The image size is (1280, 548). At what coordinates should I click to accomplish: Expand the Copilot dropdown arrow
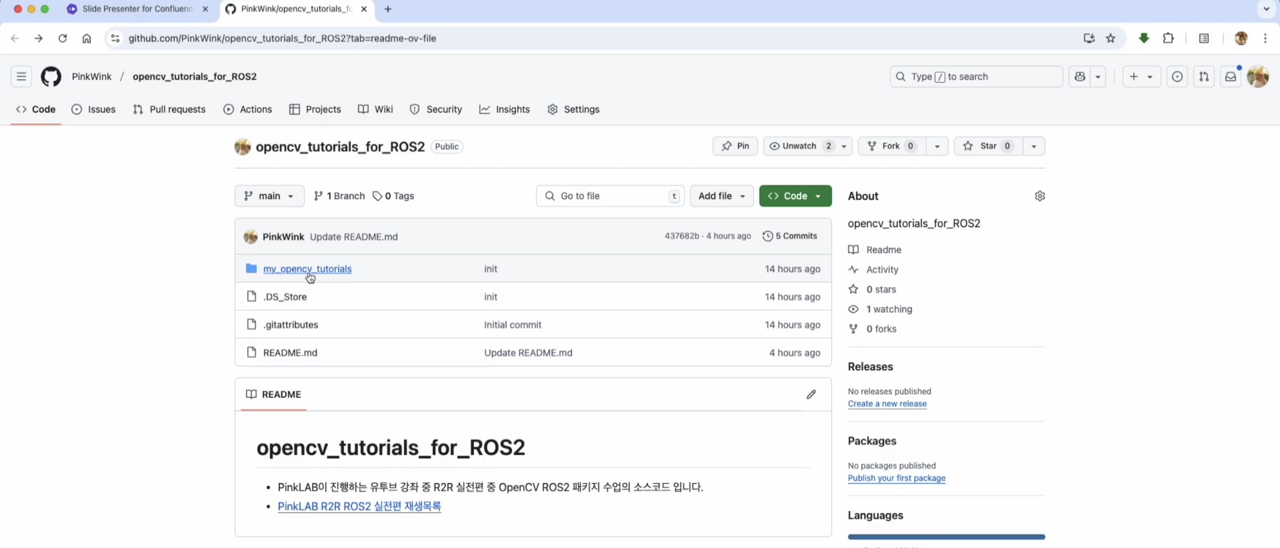(1098, 77)
